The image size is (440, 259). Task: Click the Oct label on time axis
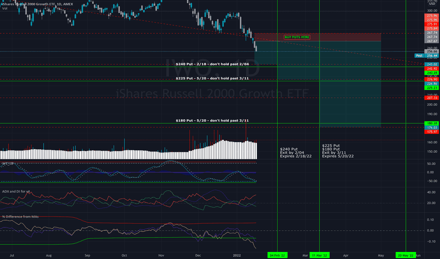point(124,255)
